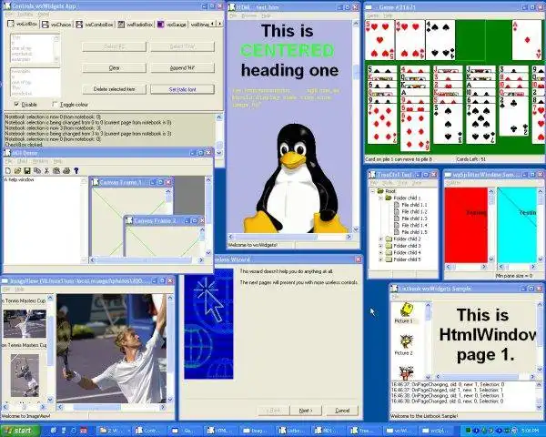Click Print icon in MDI Demo toolbar

click(x=66, y=171)
